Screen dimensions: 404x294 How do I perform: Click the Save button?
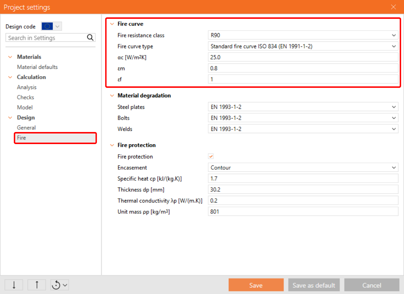pyautogui.click(x=256, y=285)
